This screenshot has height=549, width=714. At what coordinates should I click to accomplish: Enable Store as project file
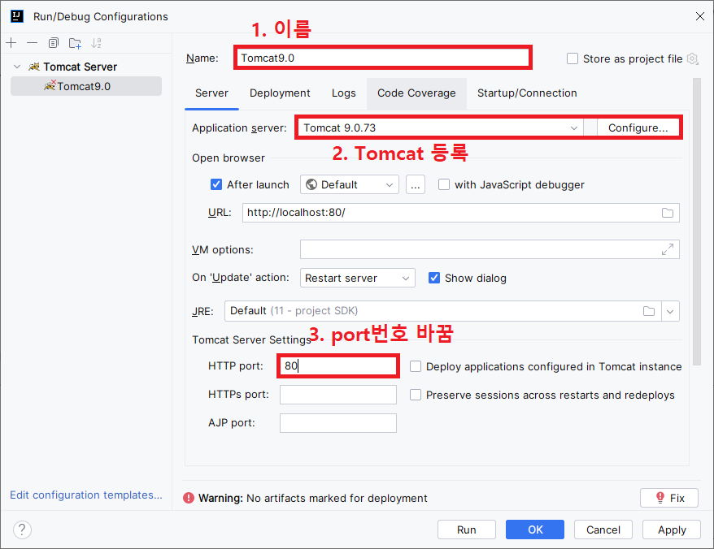tap(573, 58)
